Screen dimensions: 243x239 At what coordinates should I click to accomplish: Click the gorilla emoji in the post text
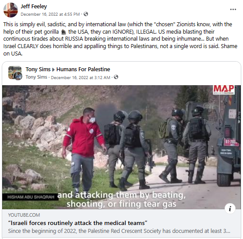pos(63,32)
